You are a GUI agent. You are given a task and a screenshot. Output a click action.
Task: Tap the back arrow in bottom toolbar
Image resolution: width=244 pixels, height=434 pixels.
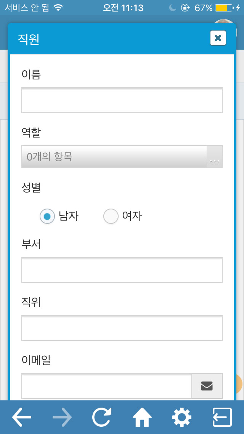22,417
